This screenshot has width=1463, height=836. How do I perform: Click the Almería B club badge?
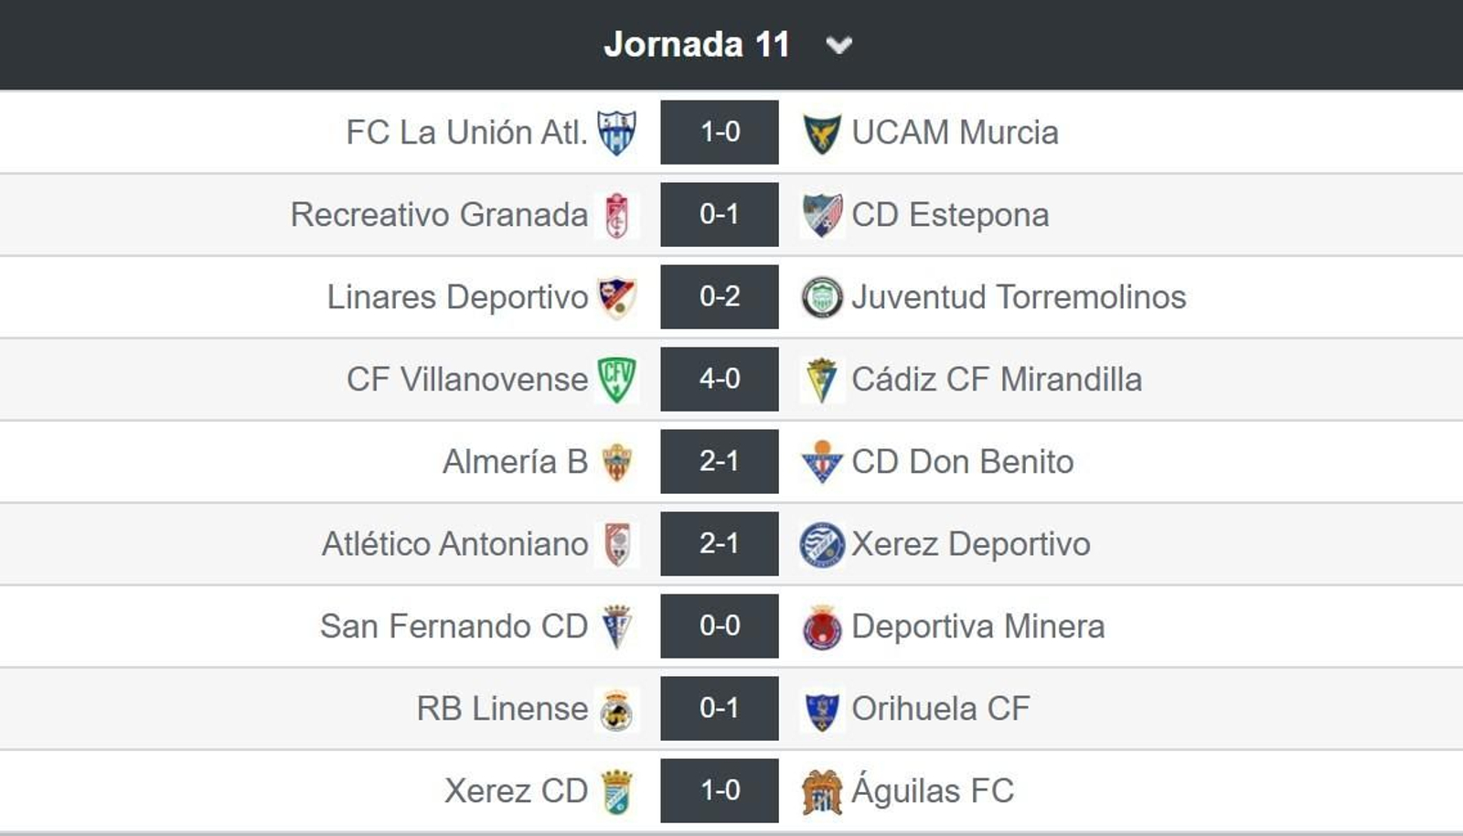616,461
